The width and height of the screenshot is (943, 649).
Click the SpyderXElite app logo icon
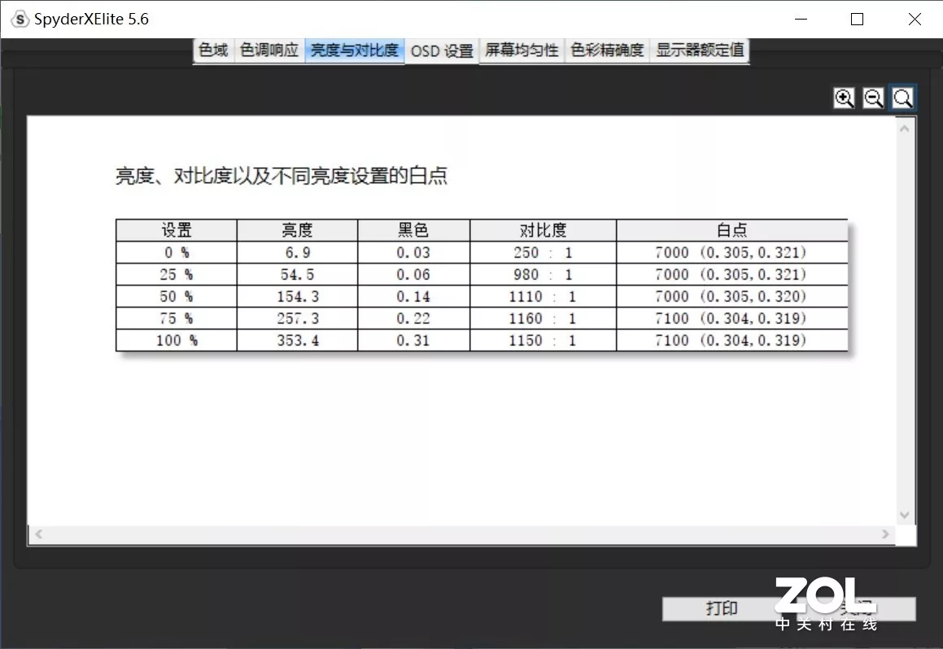20,20
